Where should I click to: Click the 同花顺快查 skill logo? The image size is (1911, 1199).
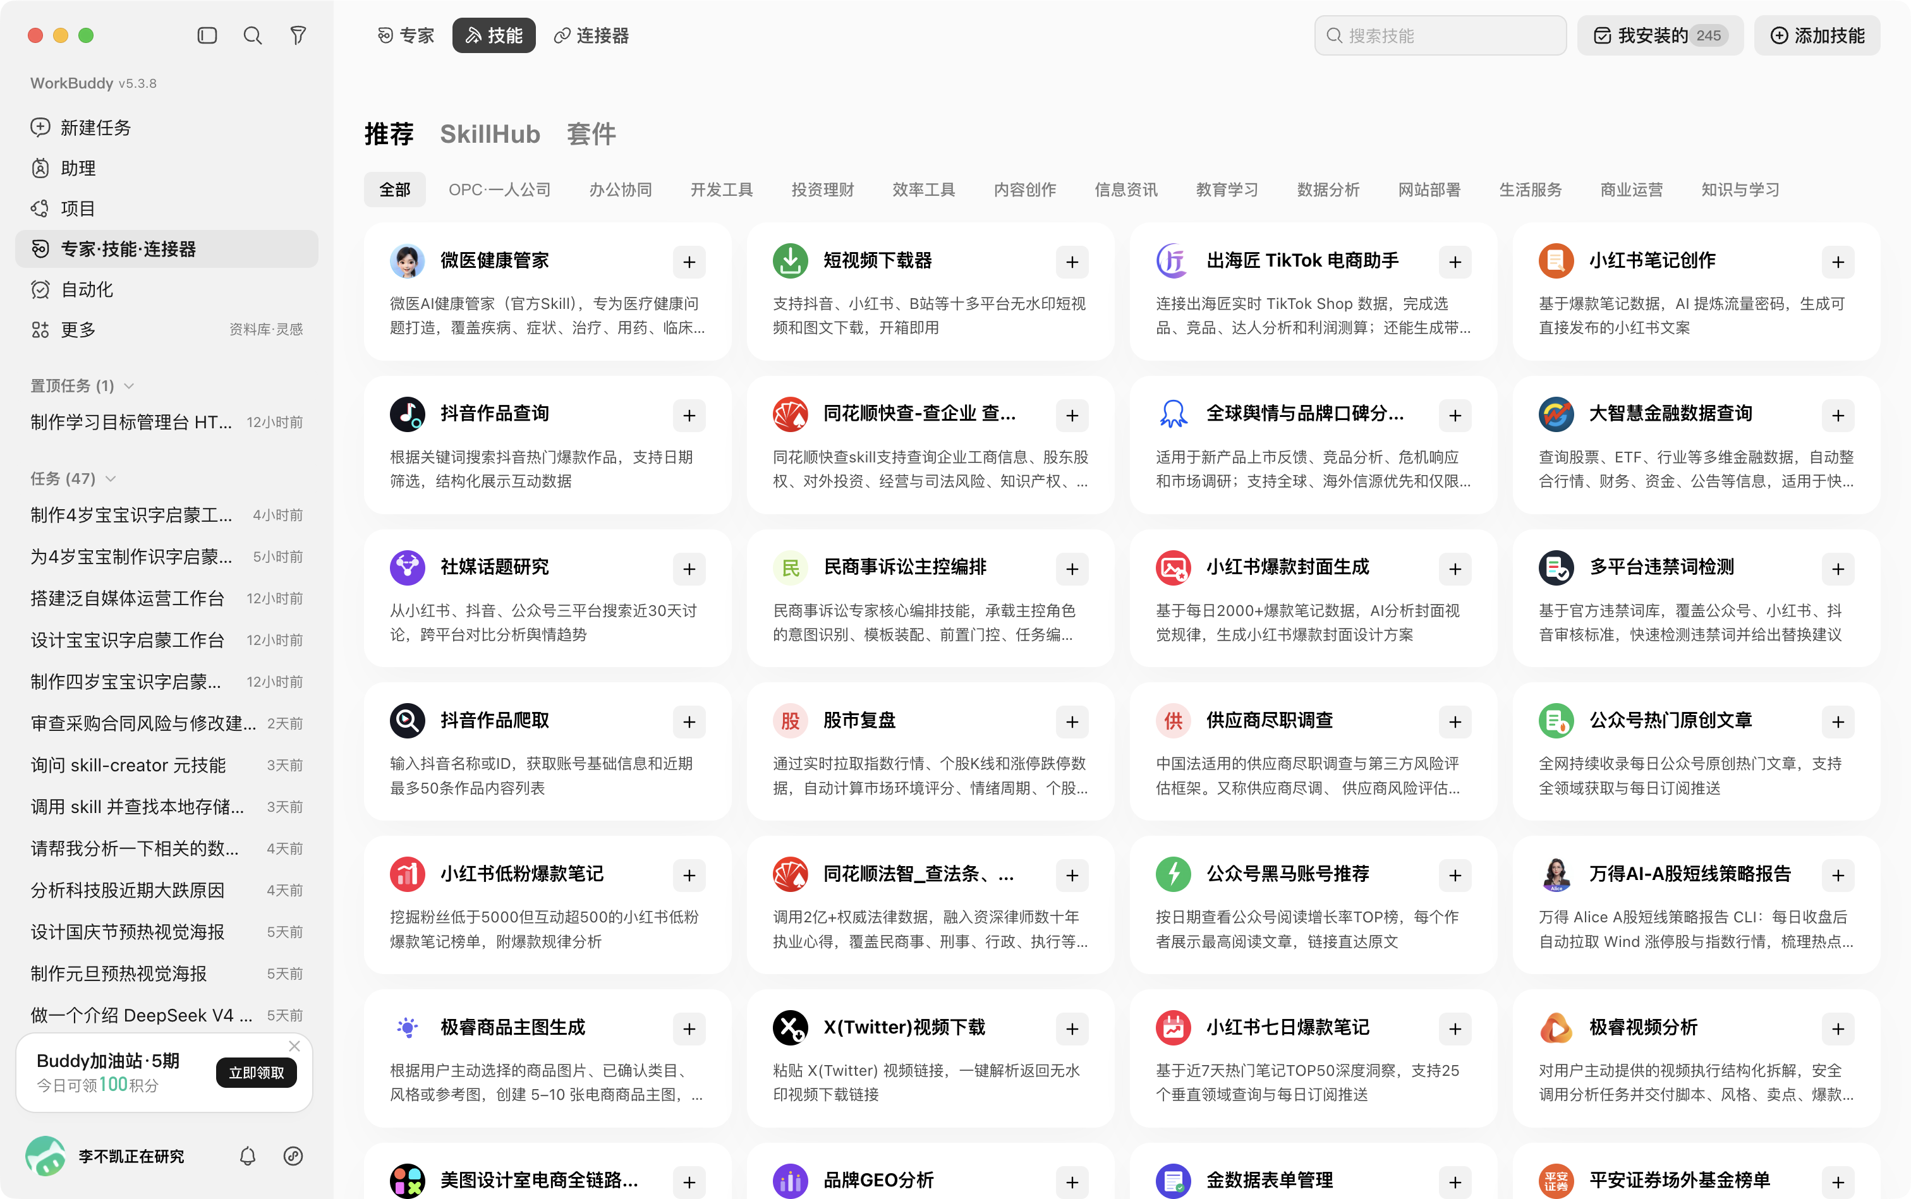[x=791, y=414]
